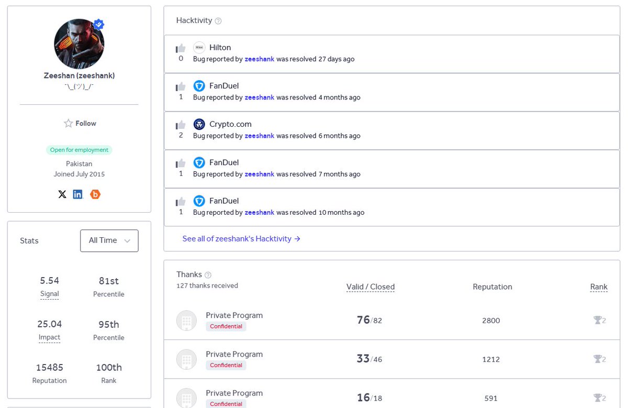Image resolution: width=628 pixels, height=408 pixels.
Task: Click zeeshank username in Hilton report
Action: click(x=260, y=59)
